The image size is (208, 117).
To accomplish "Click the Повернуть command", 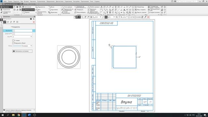I will [79, 10].
